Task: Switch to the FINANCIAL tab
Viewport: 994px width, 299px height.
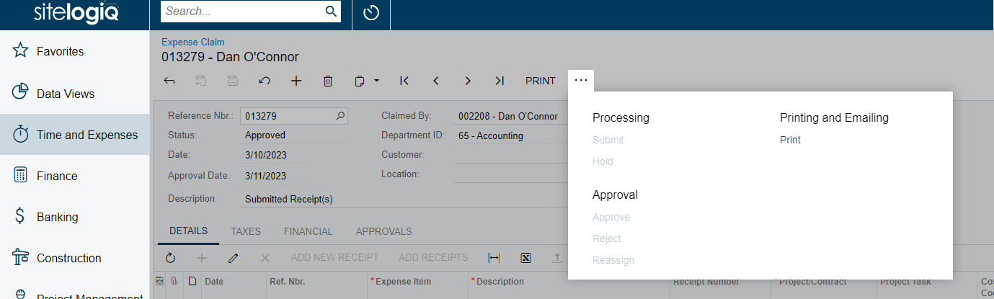Action: click(309, 231)
